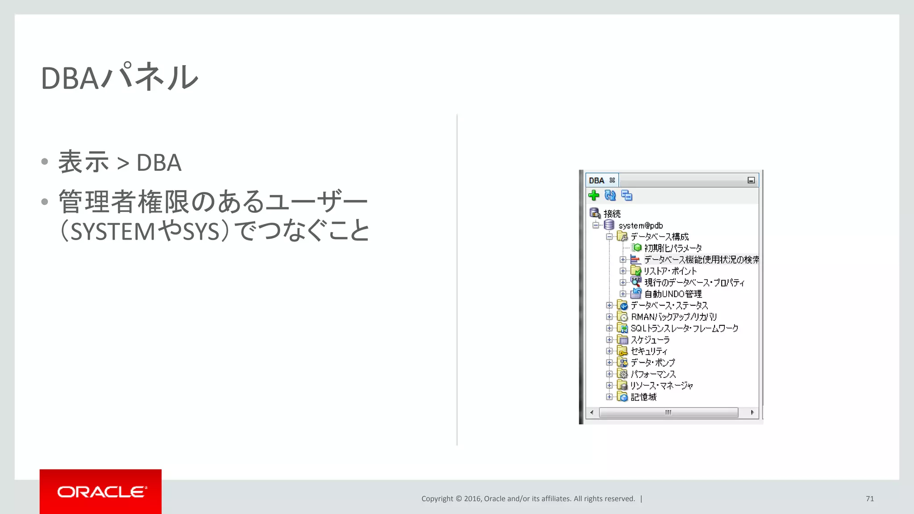Expand the RMANバックアップ/リカバリ node
Screen dimensions: 914x514
point(609,316)
